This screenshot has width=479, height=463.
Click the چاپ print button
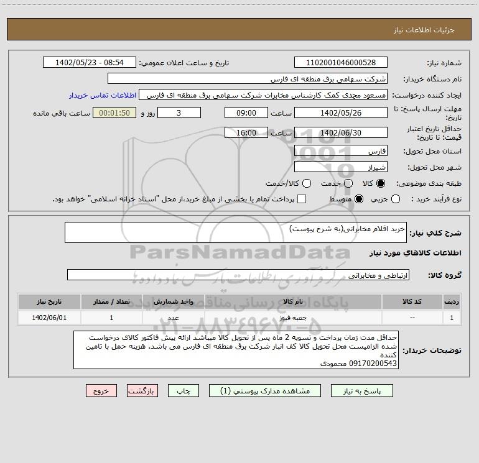point(184,391)
